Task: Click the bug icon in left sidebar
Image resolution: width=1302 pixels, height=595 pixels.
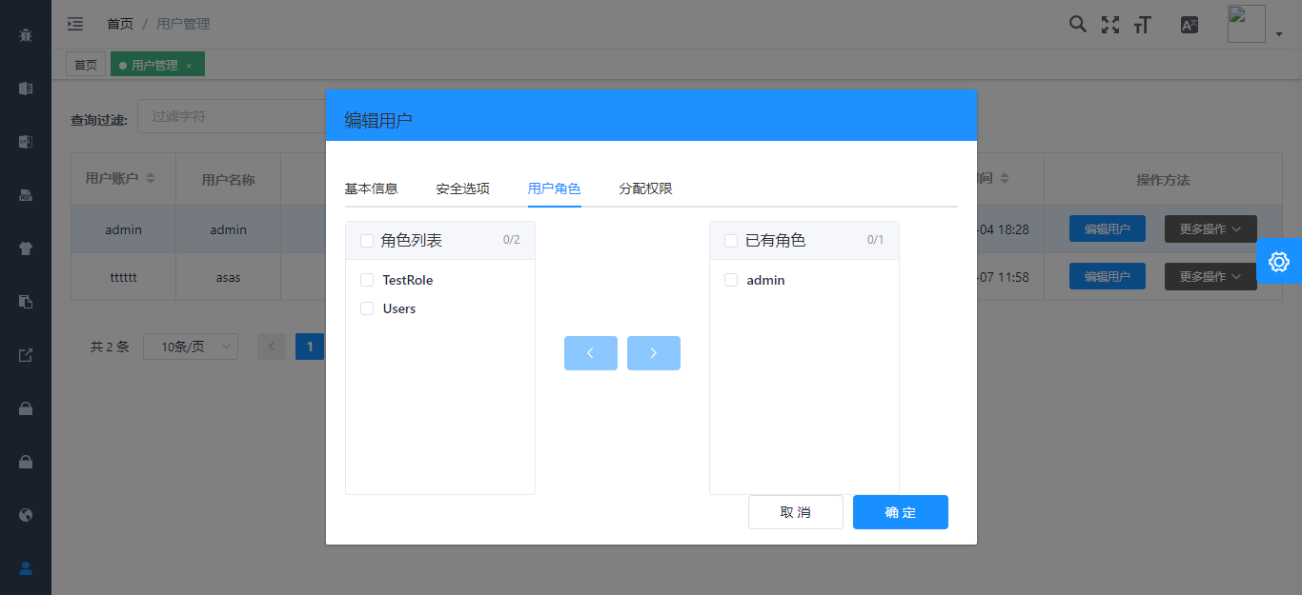Action: tap(26, 35)
